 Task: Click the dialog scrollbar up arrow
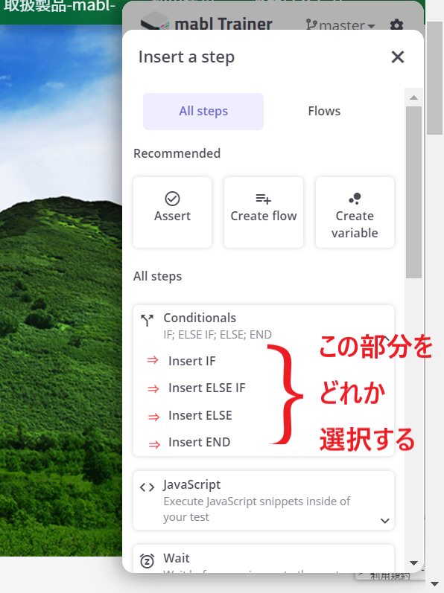pyautogui.click(x=413, y=97)
